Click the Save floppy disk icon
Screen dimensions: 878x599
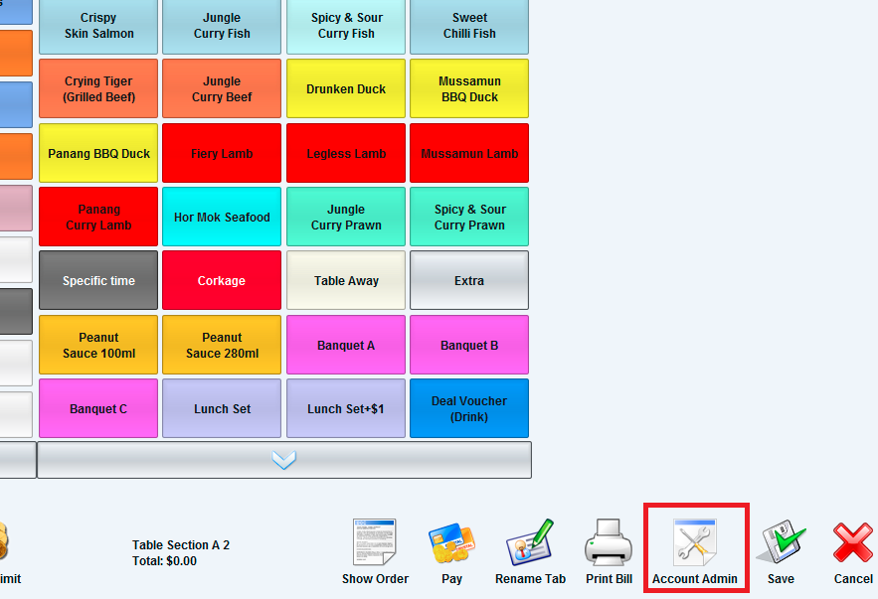click(x=782, y=542)
